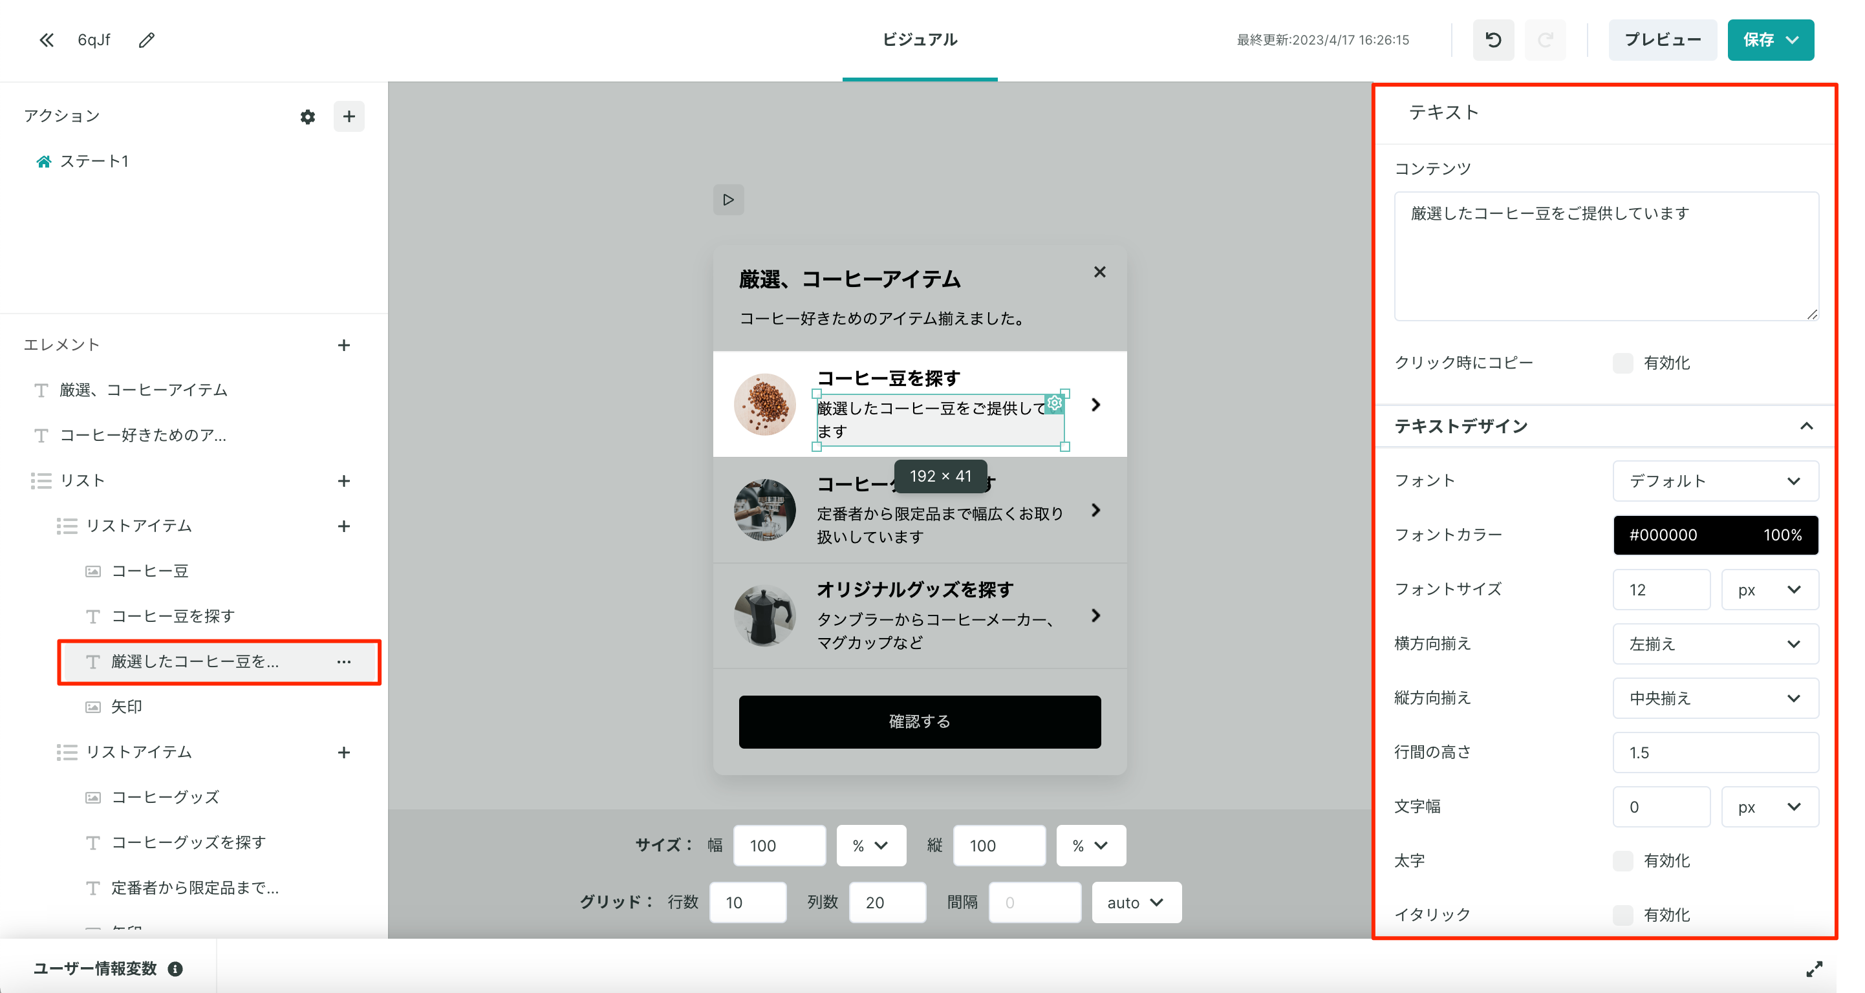This screenshot has width=1865, height=993.
Task: Click the 保存 save button
Action: tap(1770, 40)
